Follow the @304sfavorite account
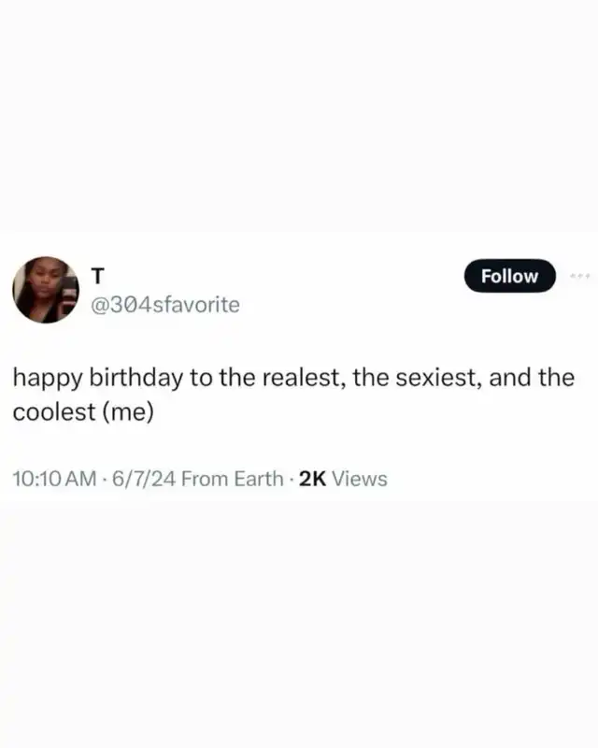 pyautogui.click(x=510, y=276)
